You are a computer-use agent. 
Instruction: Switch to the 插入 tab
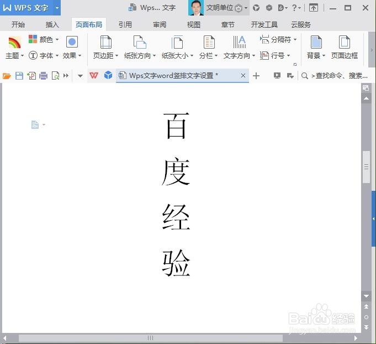point(52,24)
